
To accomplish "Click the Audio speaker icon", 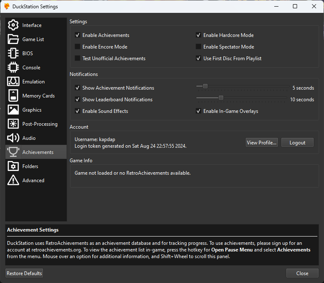I will click(x=13, y=138).
